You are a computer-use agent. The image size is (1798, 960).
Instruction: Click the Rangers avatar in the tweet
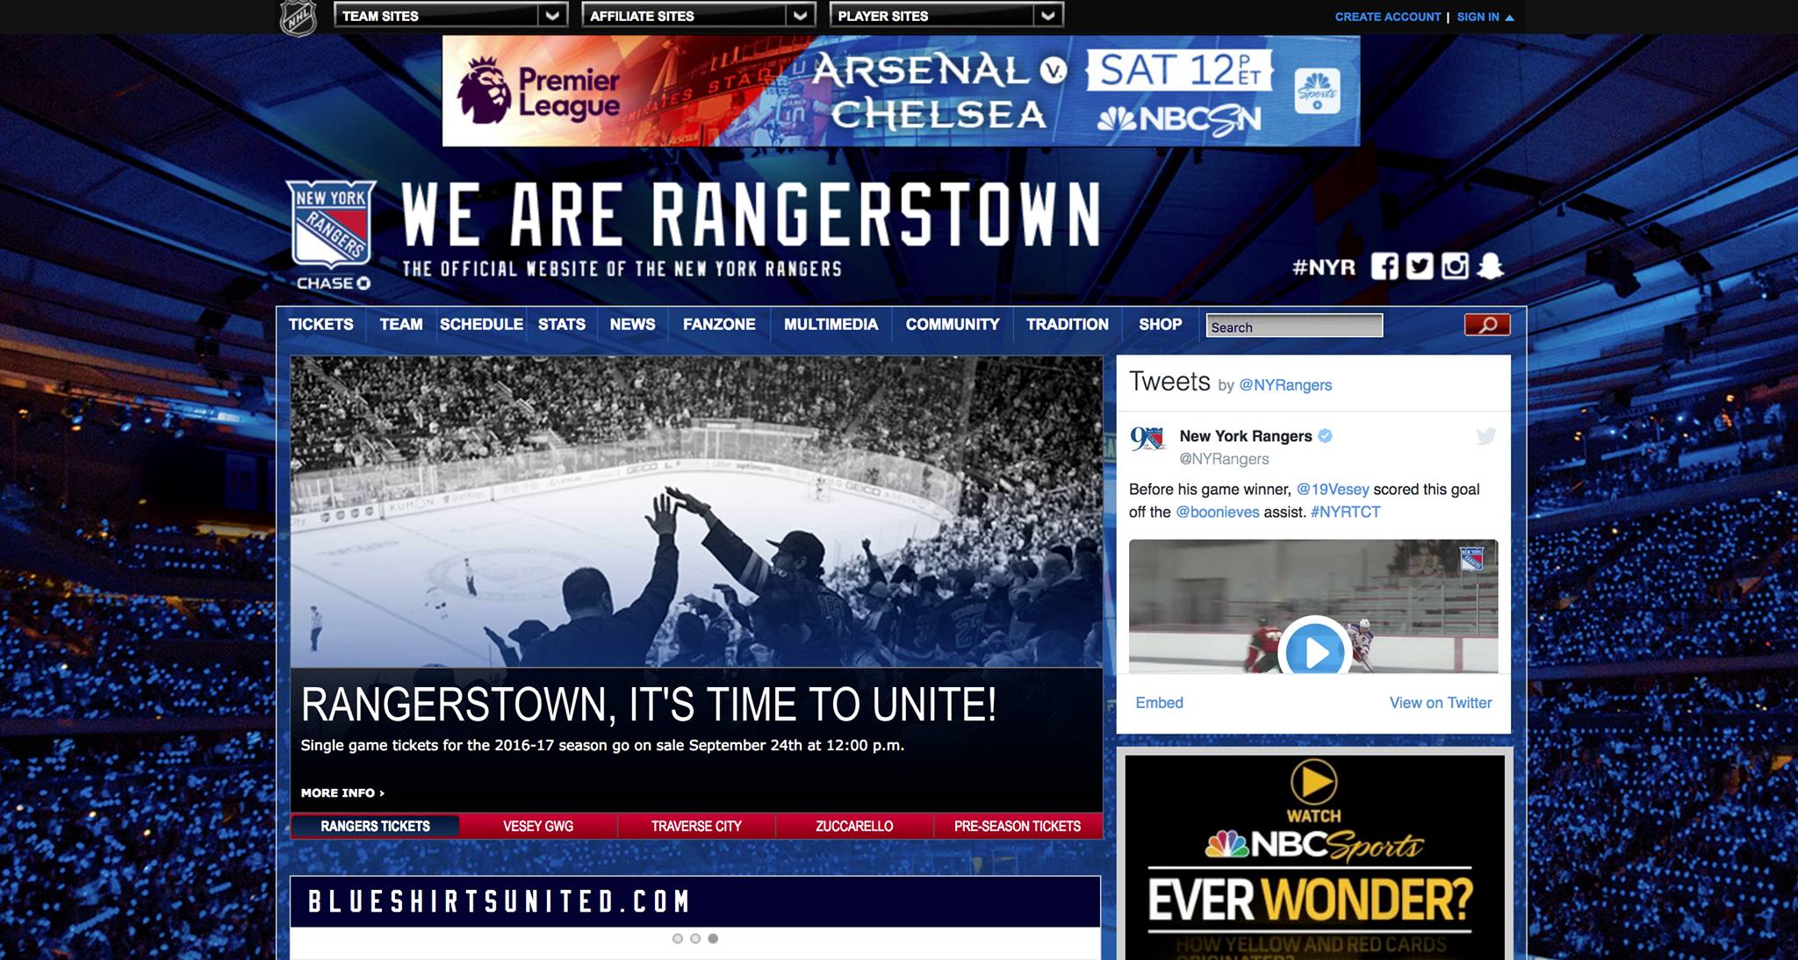point(1147,438)
